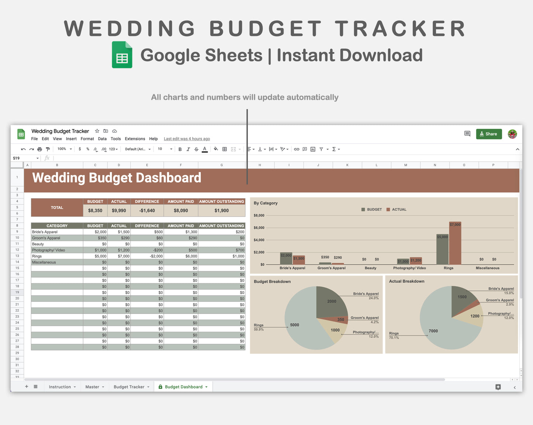533x425 pixels.
Task: Open the Extensions menu
Action: (x=135, y=139)
